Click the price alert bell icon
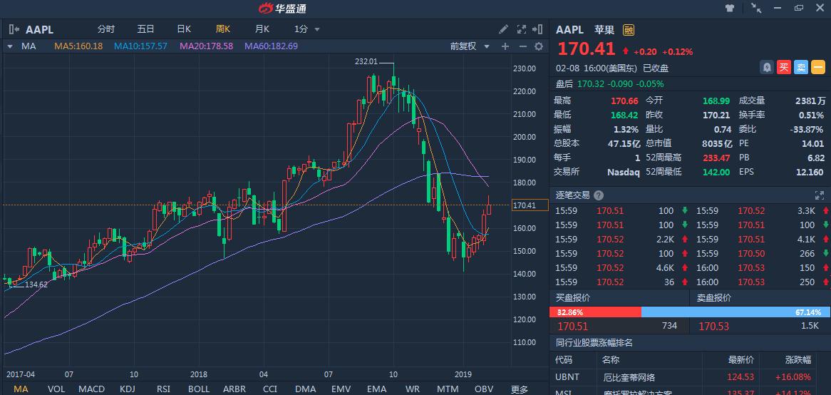The height and width of the screenshot is (395, 831). click(767, 68)
